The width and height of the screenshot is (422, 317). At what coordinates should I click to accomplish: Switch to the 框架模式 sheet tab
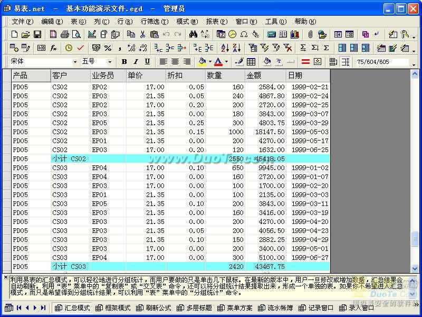pyautogui.click(x=113, y=308)
